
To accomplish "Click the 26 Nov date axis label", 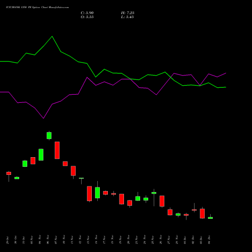I will point(161,240).
